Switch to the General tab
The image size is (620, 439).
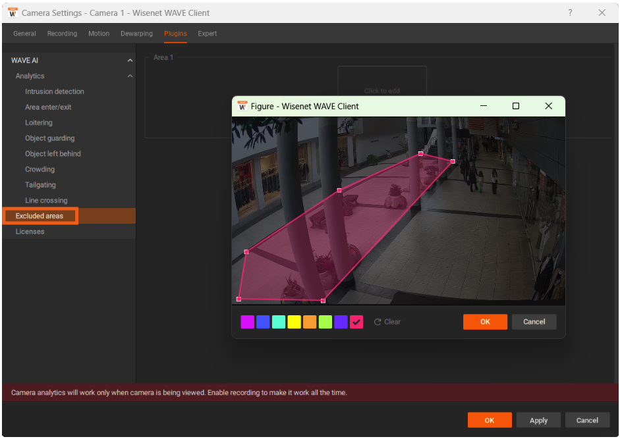24,34
